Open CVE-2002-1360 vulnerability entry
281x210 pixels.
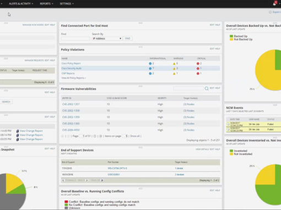[71, 124]
